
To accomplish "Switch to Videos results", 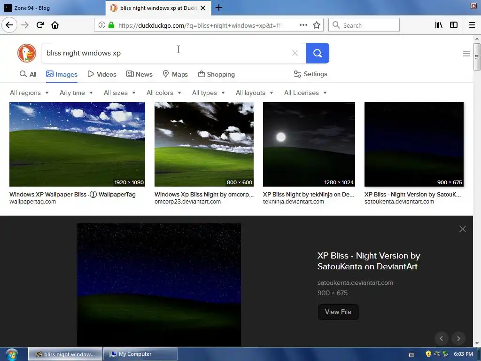I will (102, 74).
